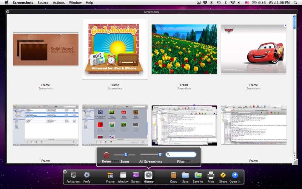Expand the Share options
This screenshot has width=302, height=189.
pos(223,175)
